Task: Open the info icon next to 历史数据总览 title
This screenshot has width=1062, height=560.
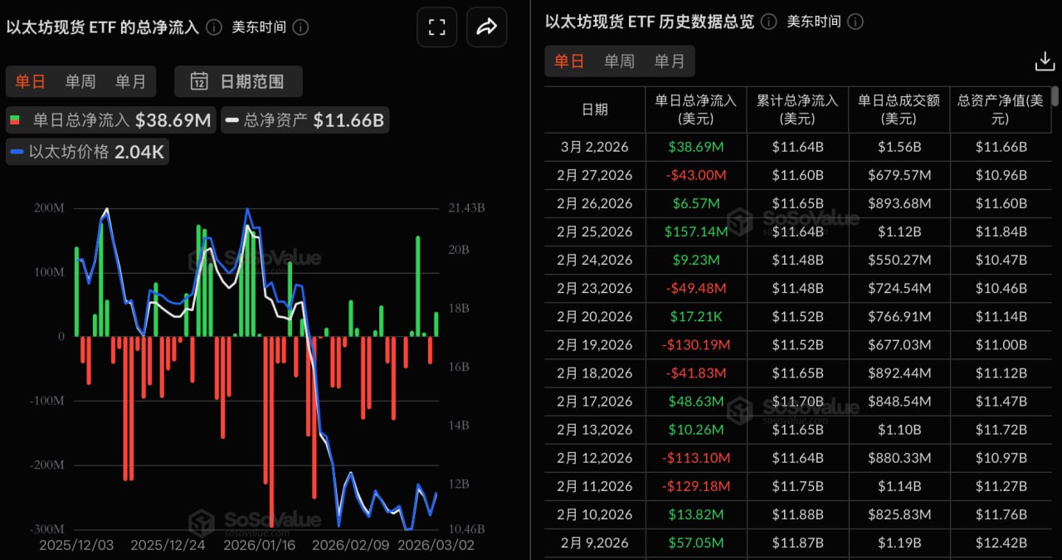Action: point(767,22)
